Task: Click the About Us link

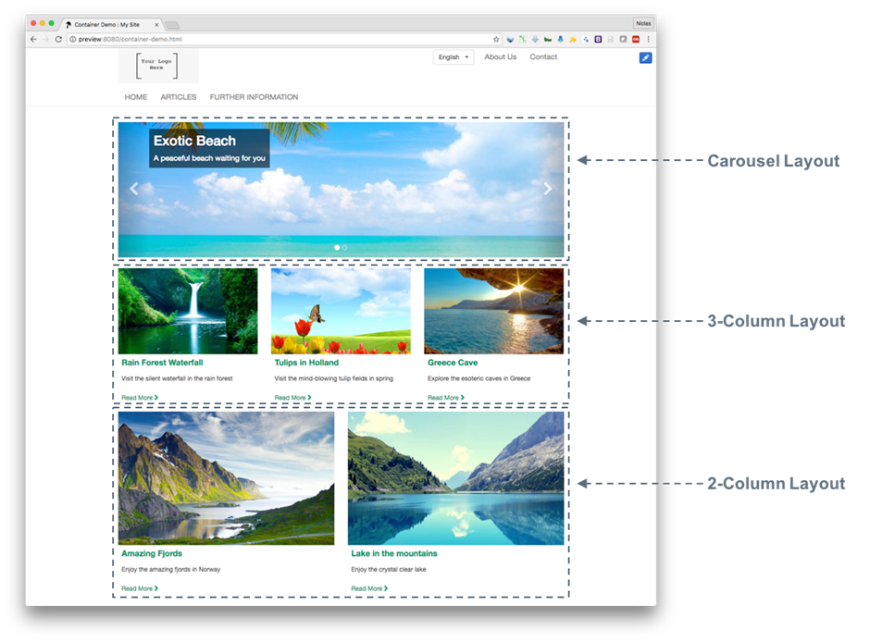Action: tap(500, 57)
